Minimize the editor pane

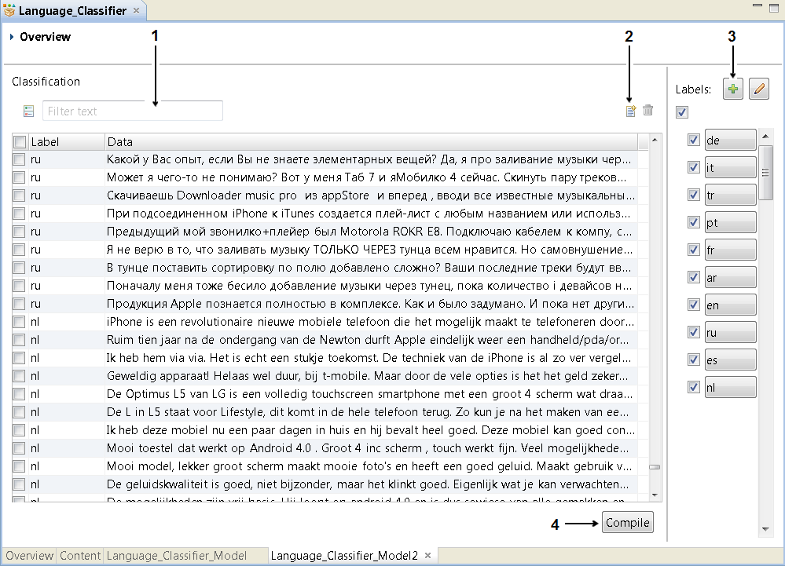point(757,6)
